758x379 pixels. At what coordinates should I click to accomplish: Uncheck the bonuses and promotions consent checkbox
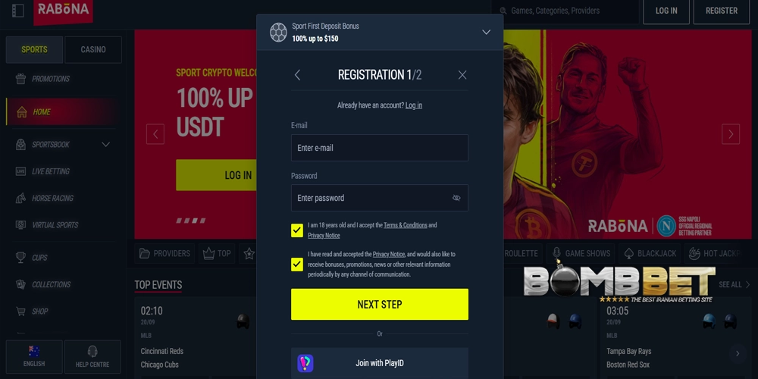click(297, 265)
